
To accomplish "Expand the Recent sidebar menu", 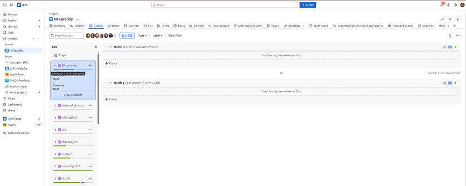I will click(39, 20).
